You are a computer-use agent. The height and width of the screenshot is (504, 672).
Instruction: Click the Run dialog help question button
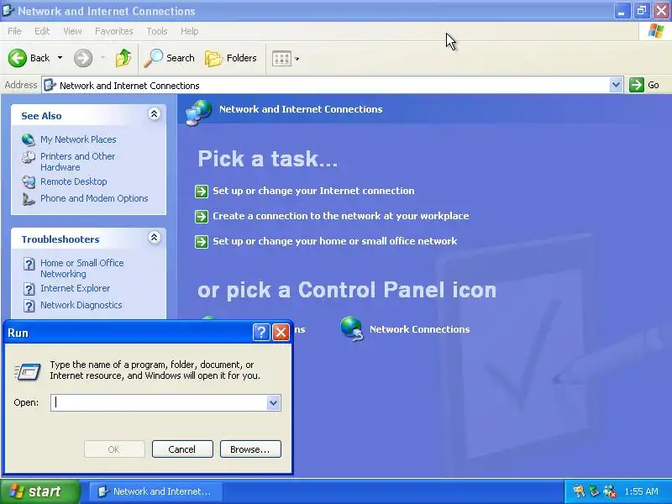pyautogui.click(x=261, y=332)
